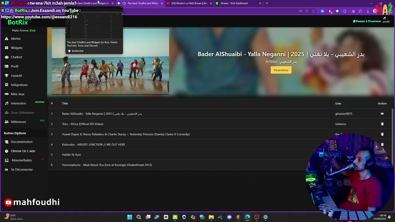The image size is (395, 222).
Task: Click Obtenir De L'aide link
Action: click(23, 151)
